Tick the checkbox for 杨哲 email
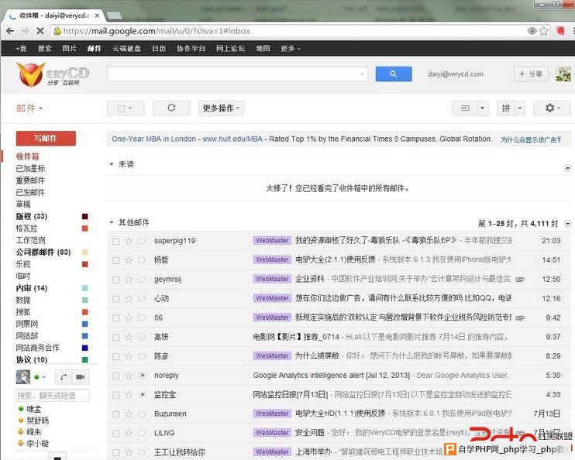Screen dimensions: 575x460 [x=116, y=260]
